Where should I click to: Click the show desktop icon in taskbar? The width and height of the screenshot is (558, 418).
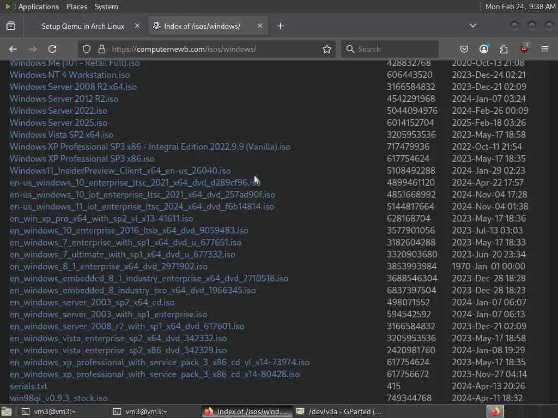pyautogui.click(x=7, y=411)
